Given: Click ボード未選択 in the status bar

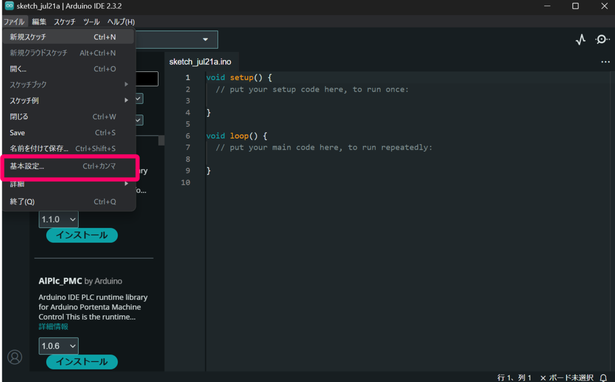Looking at the screenshot, I should [567, 378].
